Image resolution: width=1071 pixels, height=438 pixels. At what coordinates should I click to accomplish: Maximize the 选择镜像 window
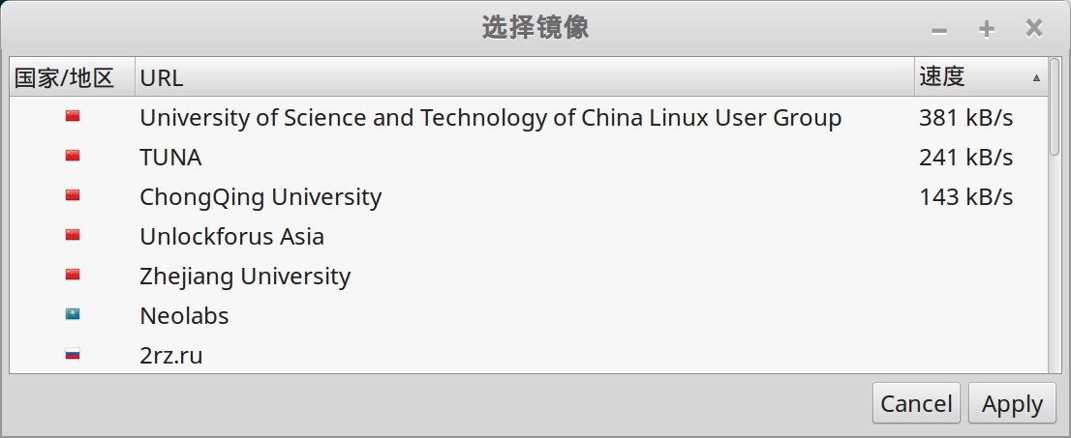pyautogui.click(x=987, y=29)
